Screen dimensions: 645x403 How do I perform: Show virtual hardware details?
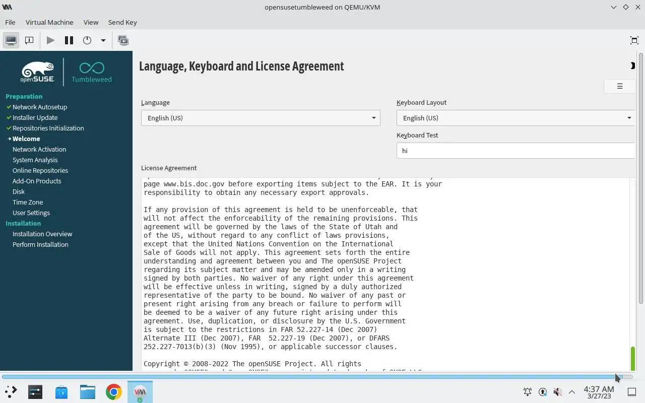[29, 40]
